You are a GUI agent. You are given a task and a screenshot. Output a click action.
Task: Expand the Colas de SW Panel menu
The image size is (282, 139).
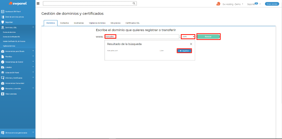pyautogui.click(x=33, y=72)
